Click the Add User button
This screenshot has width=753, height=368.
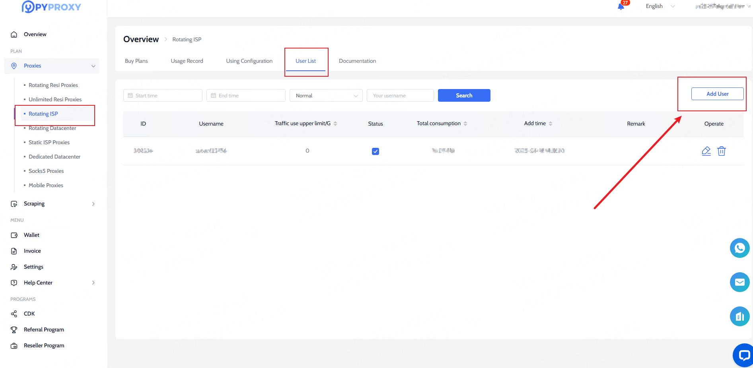pos(717,94)
